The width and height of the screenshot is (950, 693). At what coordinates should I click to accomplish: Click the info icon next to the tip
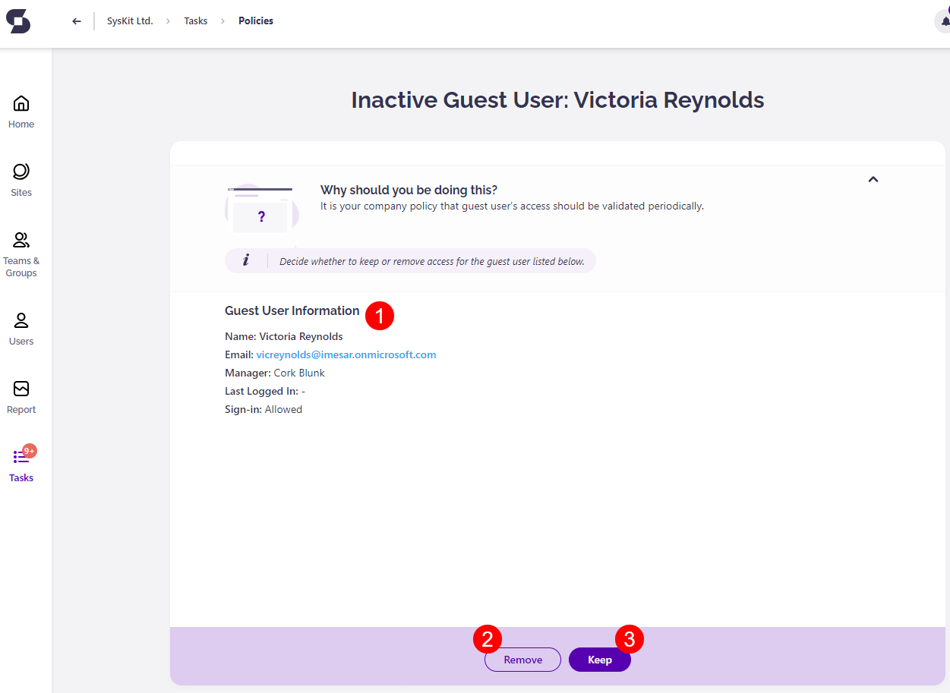click(247, 260)
